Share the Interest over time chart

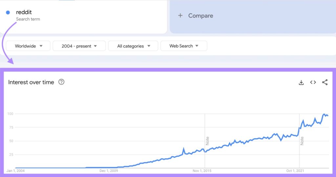pos(325,82)
